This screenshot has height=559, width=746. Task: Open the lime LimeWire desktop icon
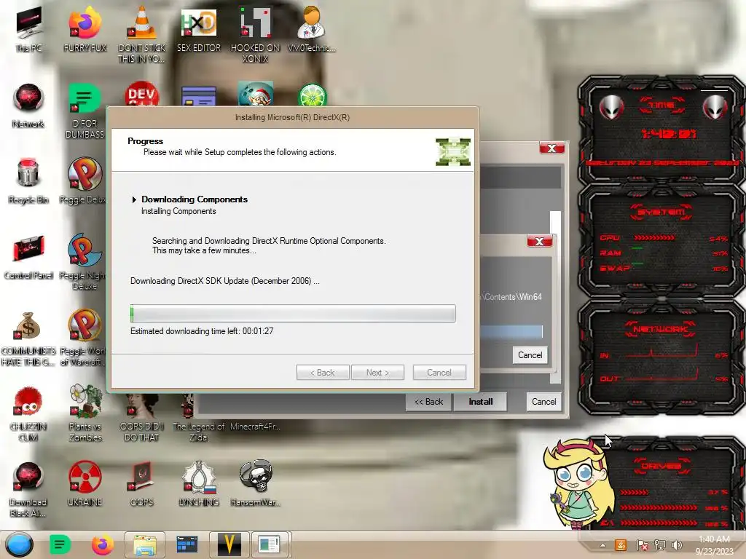click(x=312, y=95)
